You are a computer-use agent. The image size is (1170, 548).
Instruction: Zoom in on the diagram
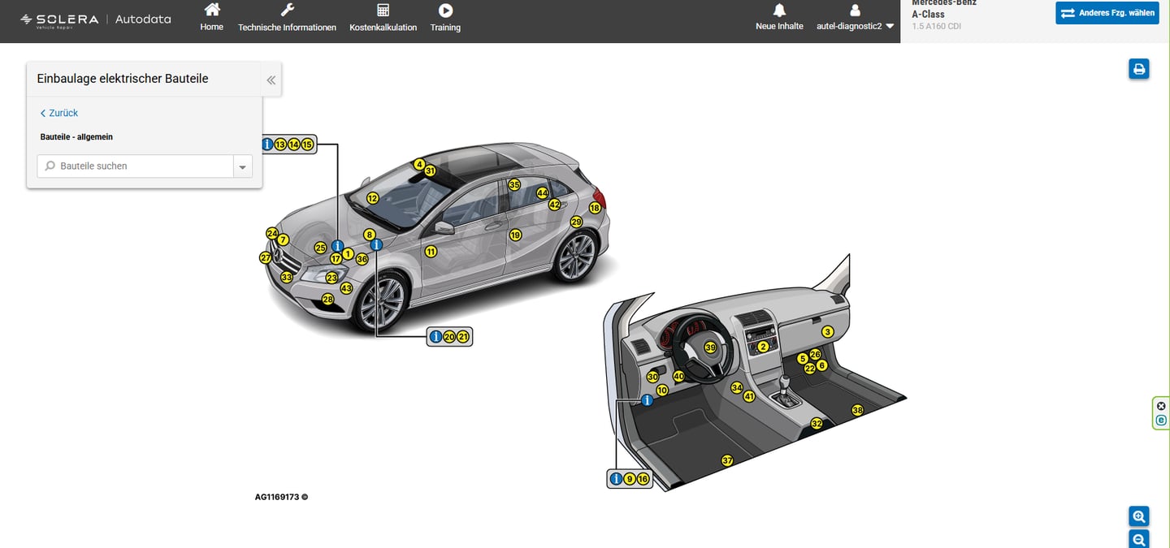[x=1139, y=516]
